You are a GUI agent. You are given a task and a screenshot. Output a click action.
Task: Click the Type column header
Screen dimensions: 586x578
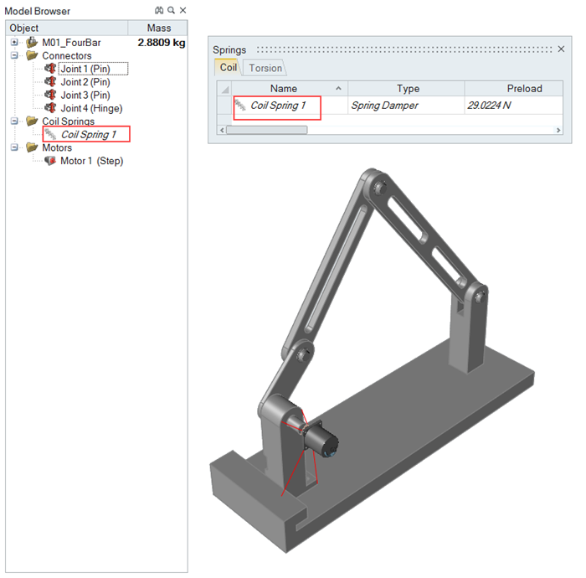pyautogui.click(x=407, y=88)
